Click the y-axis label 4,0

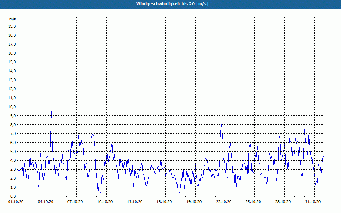coord(13,161)
